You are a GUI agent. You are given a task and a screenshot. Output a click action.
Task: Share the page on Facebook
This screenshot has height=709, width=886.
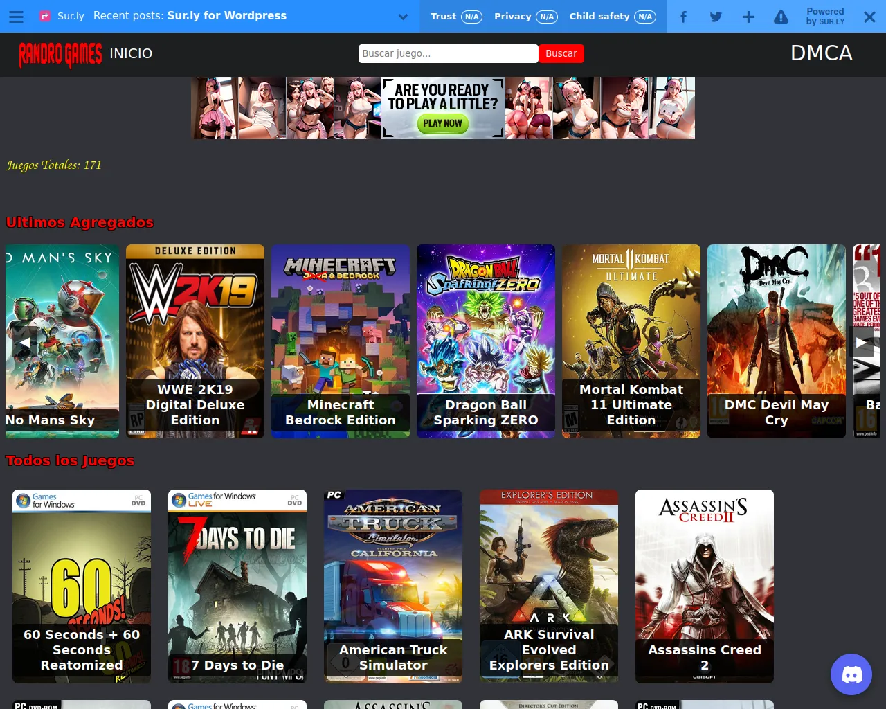click(683, 17)
